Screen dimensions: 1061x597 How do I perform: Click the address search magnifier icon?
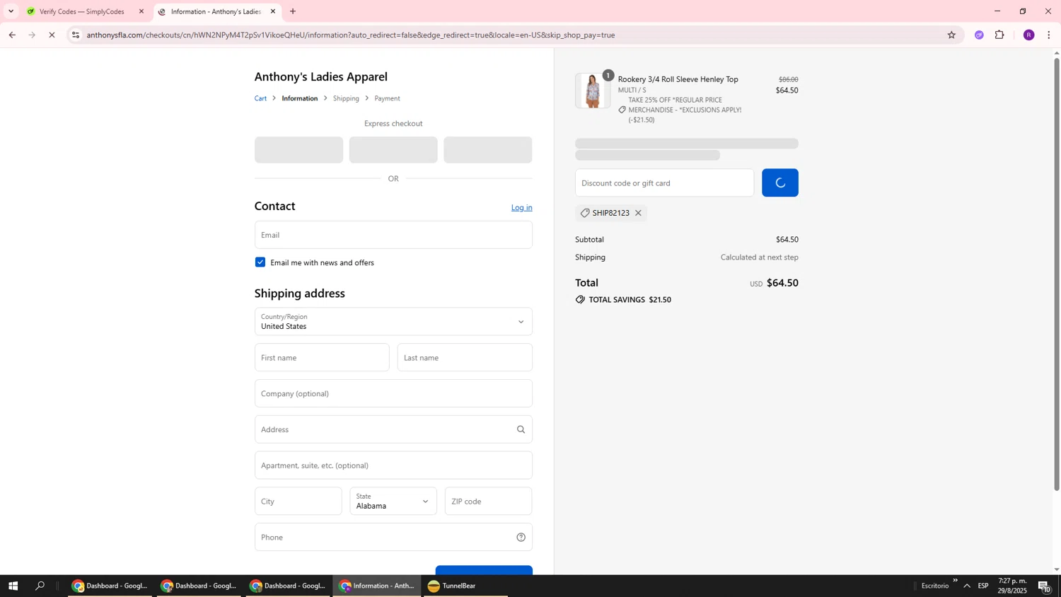521,429
